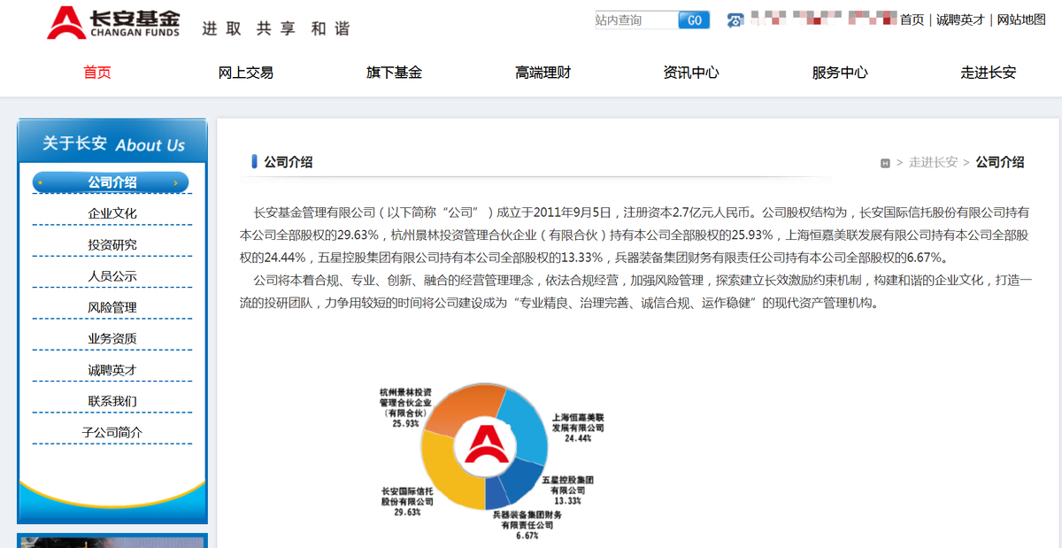Image resolution: width=1062 pixels, height=548 pixels.
Task: Open 走进长安 navigation item
Action: click(989, 73)
